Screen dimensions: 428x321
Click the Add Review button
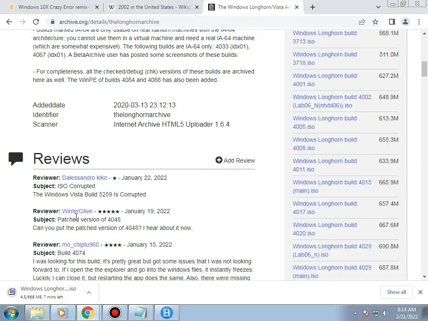[235, 160]
